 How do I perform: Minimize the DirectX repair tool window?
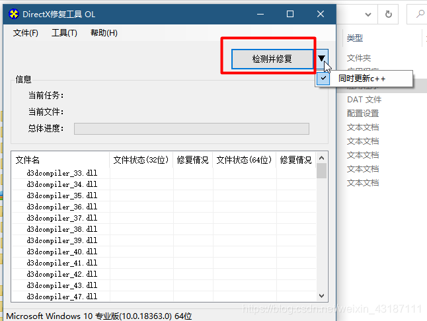[260, 14]
